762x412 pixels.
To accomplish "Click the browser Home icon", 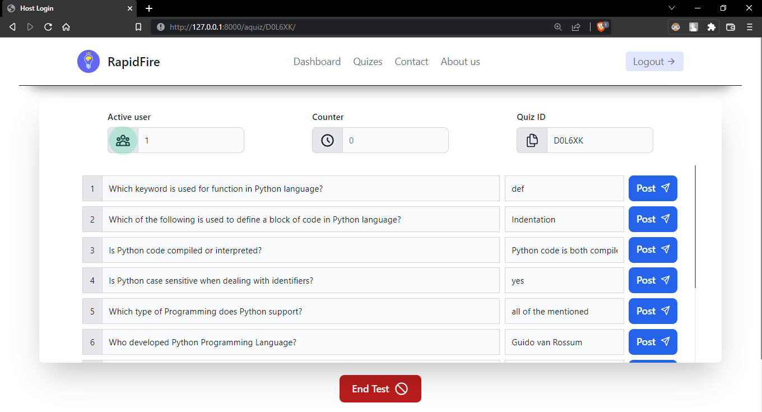I will [x=66, y=26].
